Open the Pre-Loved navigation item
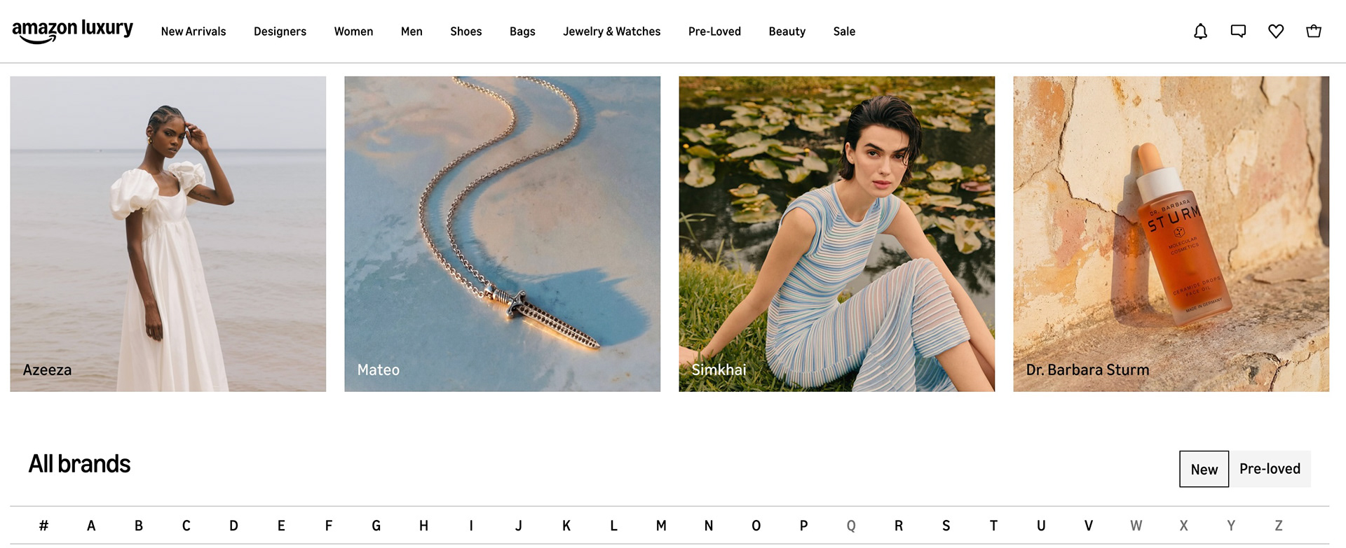Screen dimensions: 1346x548 click(714, 31)
